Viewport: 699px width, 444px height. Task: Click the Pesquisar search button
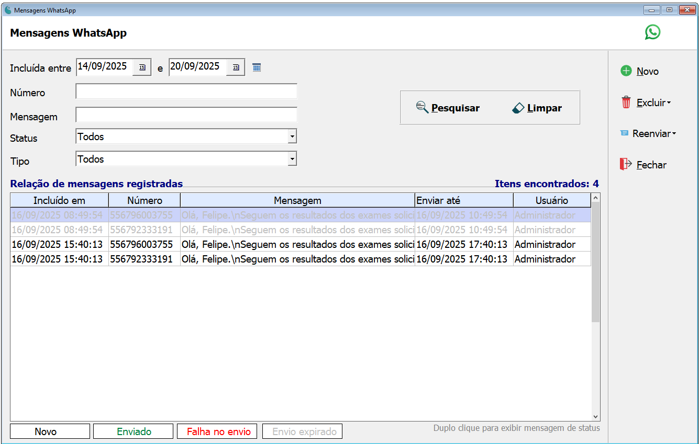pyautogui.click(x=448, y=108)
